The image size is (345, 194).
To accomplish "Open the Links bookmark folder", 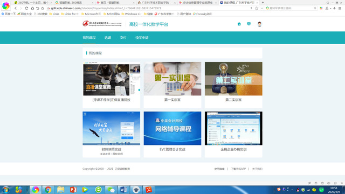I will point(54,14).
